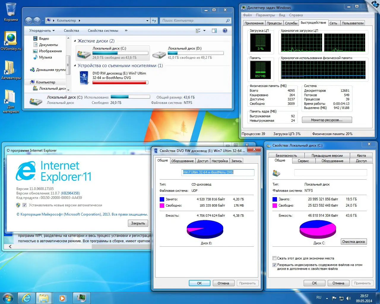Click the refresh button beside address bar
Viewport: 380px width, 304px height.
click(x=154, y=20)
